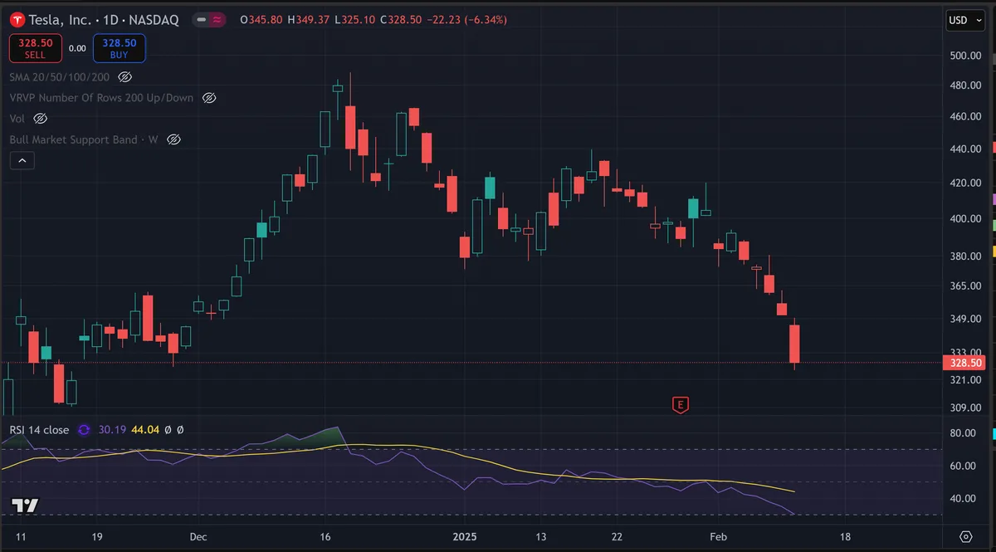The width and height of the screenshot is (996, 552).
Task: Click the yellow marker on price scale
Action: (x=994, y=252)
